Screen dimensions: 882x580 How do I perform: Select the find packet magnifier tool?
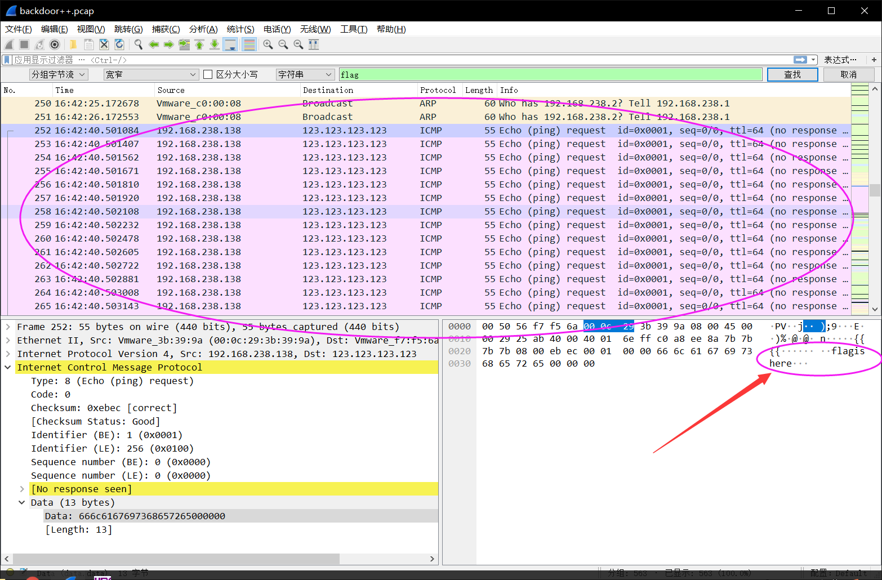click(139, 44)
